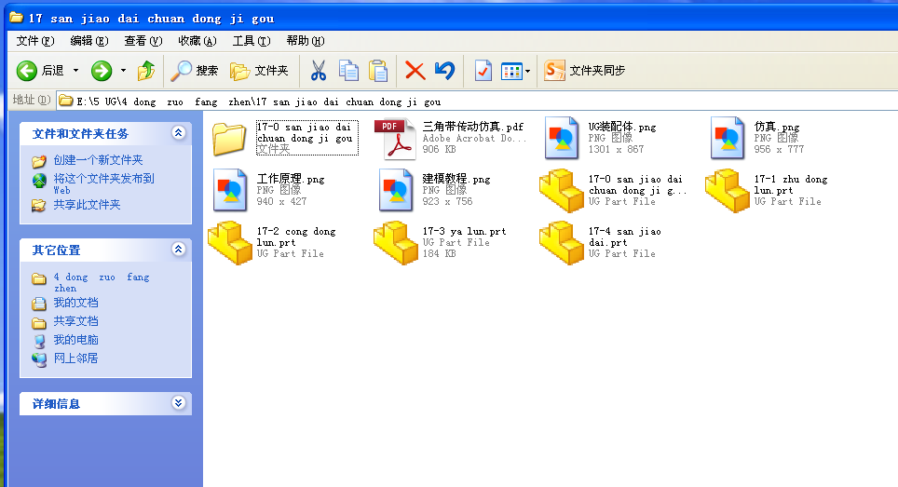
Task: Click the 17-3 ya lun.prt file name
Action: click(465, 231)
